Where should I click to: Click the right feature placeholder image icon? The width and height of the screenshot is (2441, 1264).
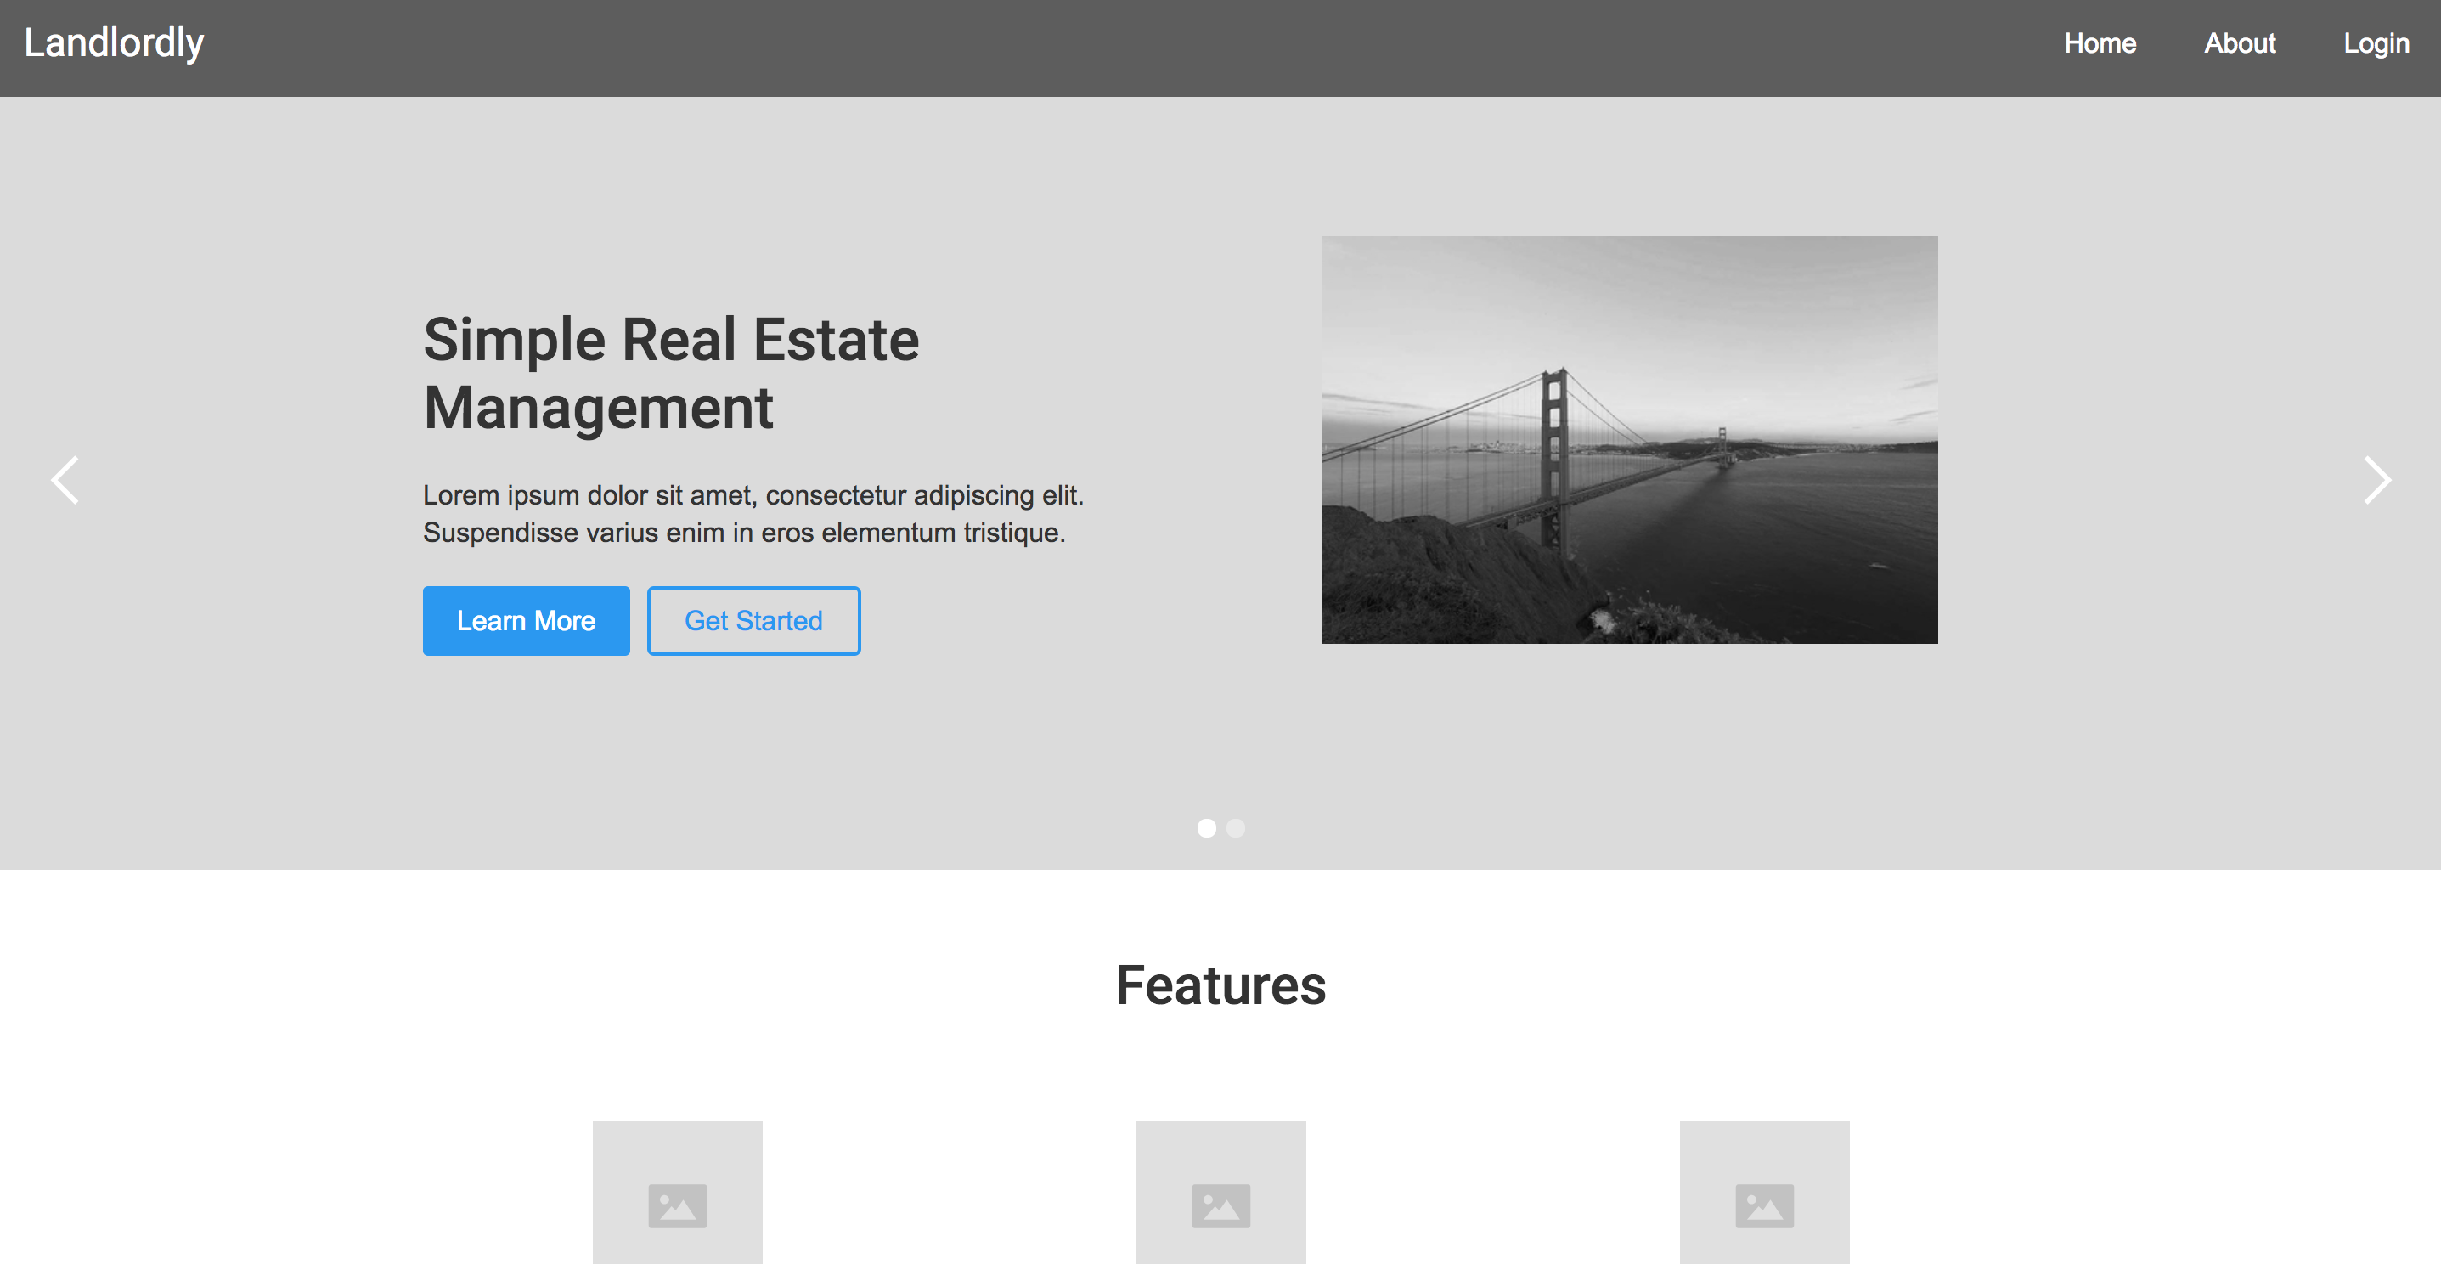pos(1763,1205)
